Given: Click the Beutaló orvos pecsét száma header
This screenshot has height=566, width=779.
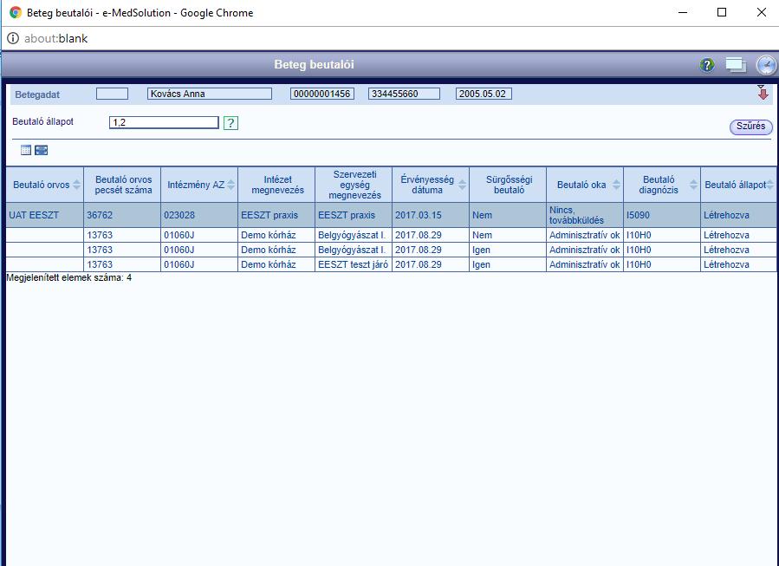Looking at the screenshot, I should (123, 185).
